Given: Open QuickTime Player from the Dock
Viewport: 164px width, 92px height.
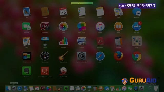Looking at the screenshot, I should pos(136,89).
